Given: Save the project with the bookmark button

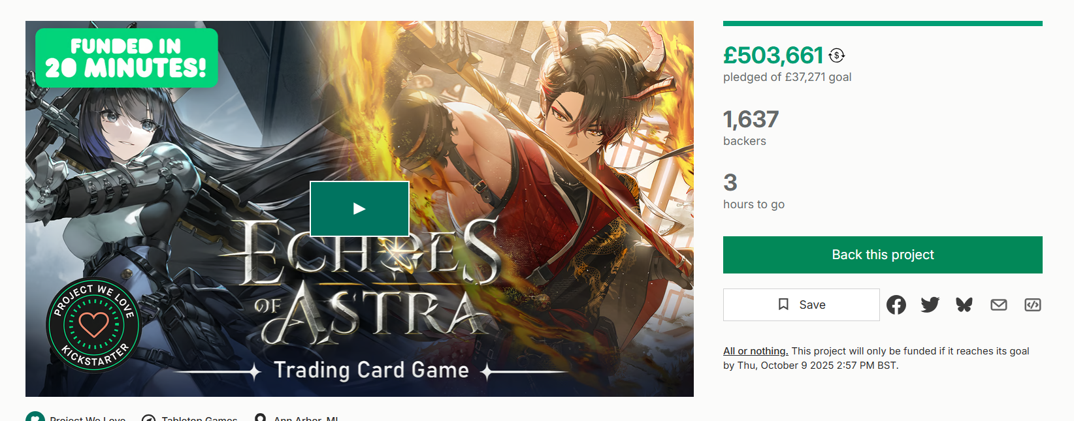Looking at the screenshot, I should coord(801,305).
